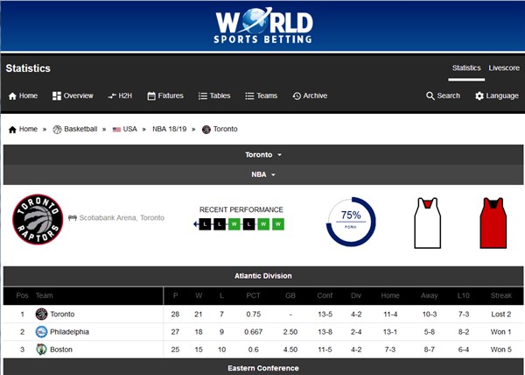Click Philadelphia team name in standings
Viewport: 525px width, 375px height.
(70, 332)
